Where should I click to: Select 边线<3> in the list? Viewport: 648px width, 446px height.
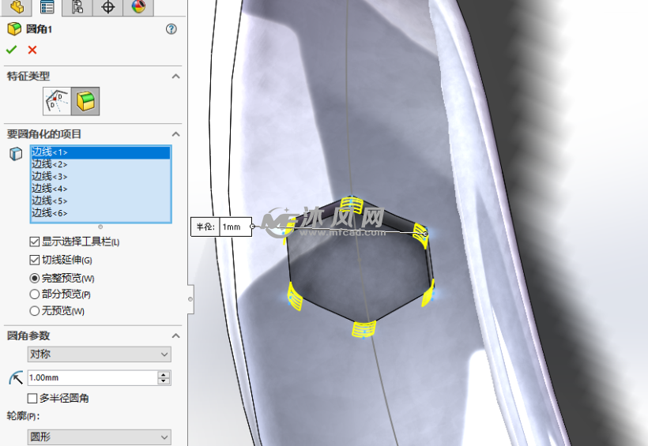point(100,177)
